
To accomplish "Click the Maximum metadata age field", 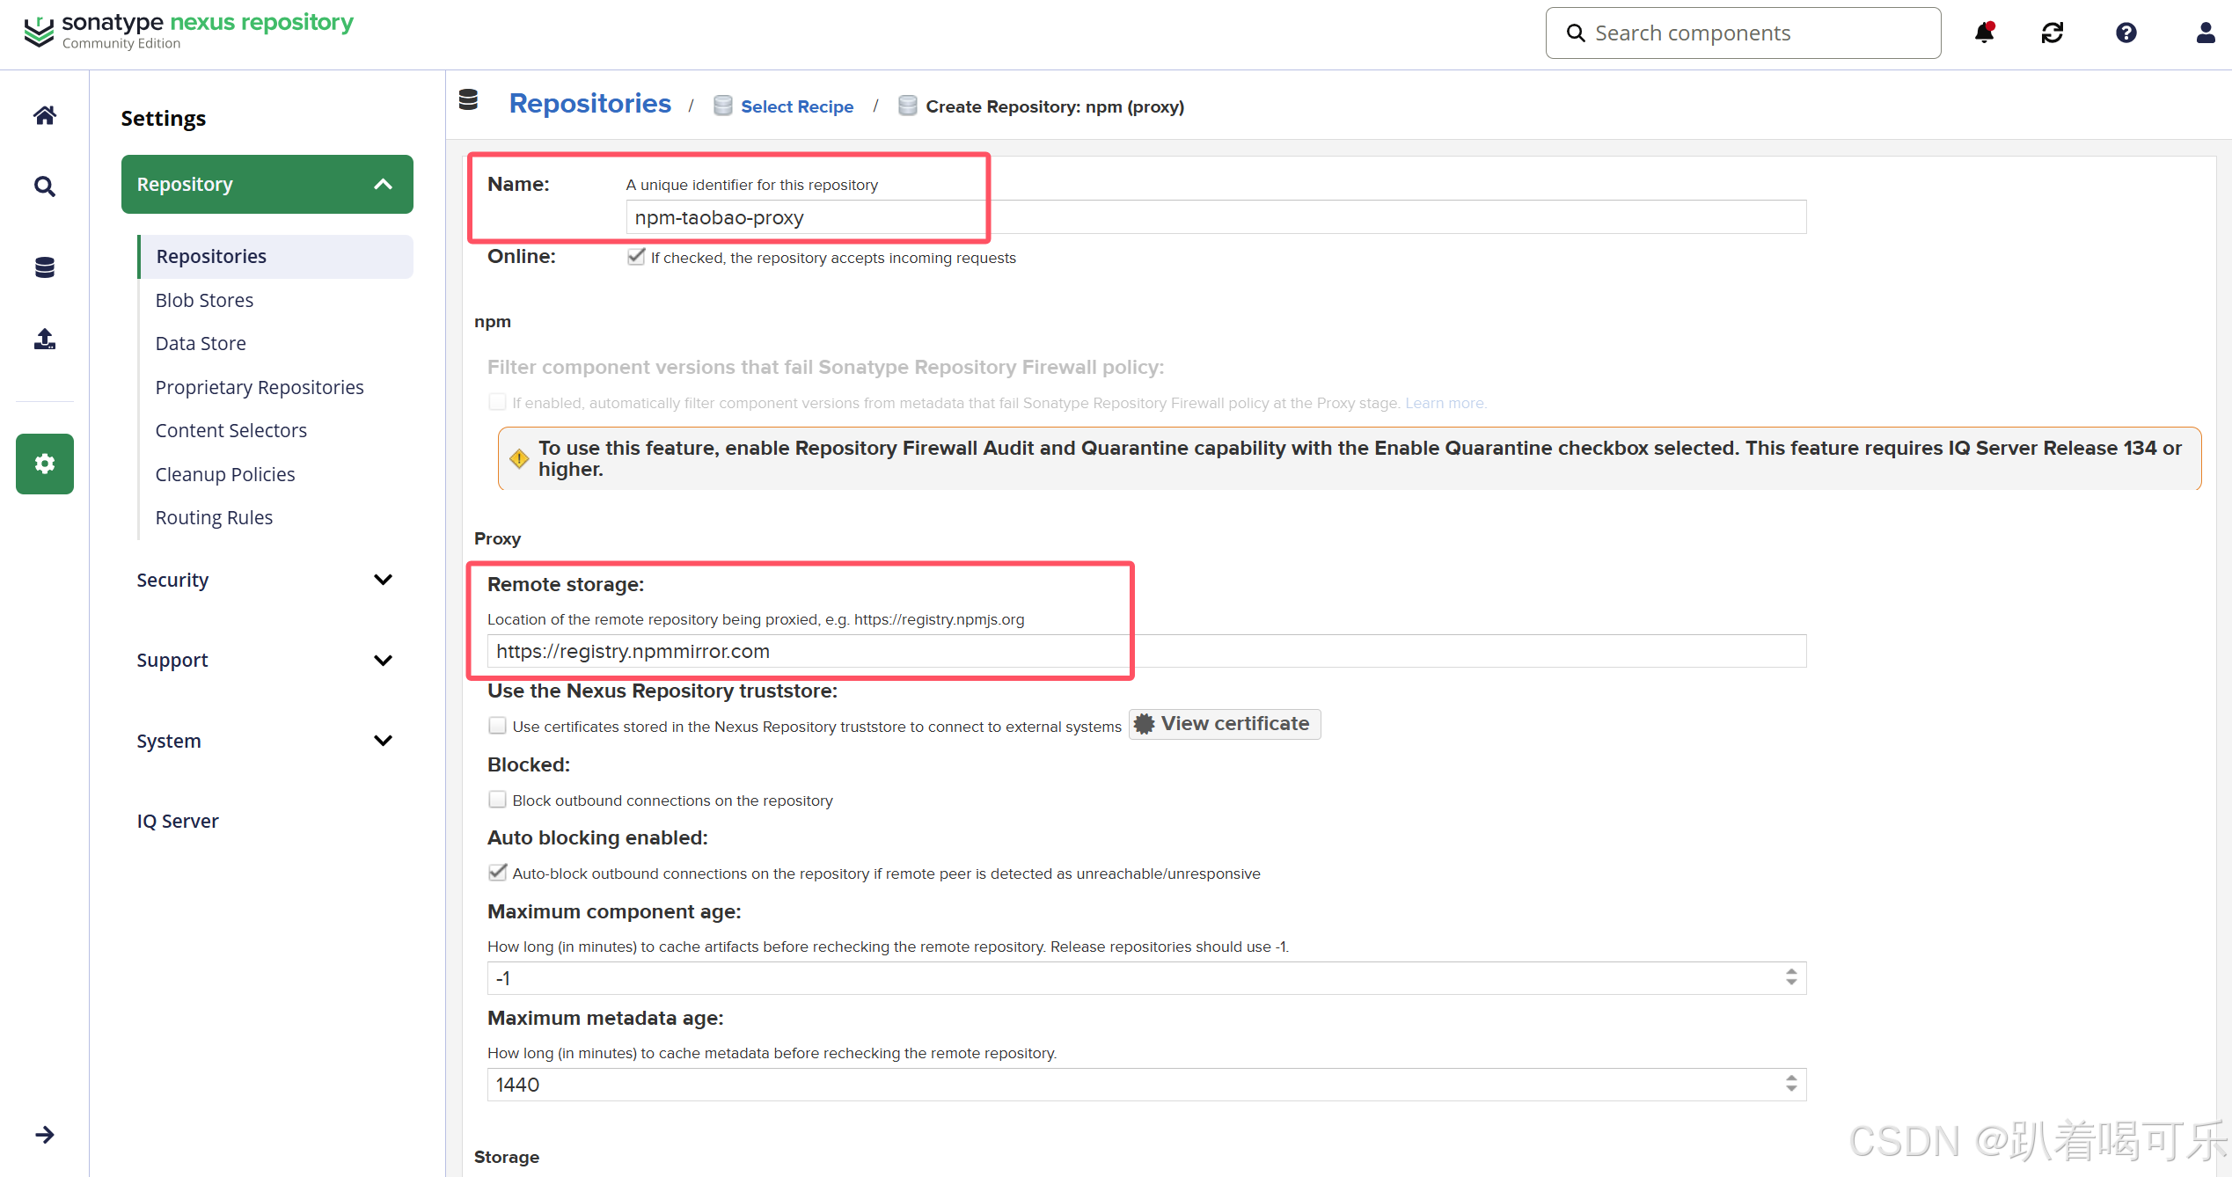I will [x=1147, y=1085].
